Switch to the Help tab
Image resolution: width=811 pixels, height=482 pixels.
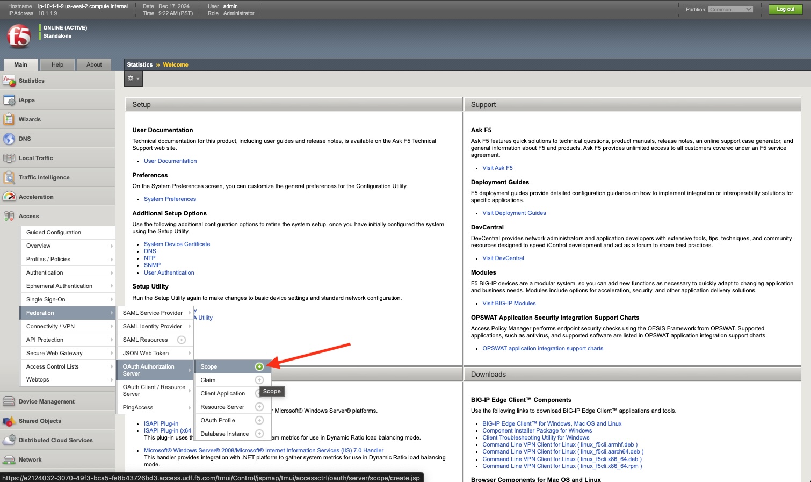click(x=57, y=64)
